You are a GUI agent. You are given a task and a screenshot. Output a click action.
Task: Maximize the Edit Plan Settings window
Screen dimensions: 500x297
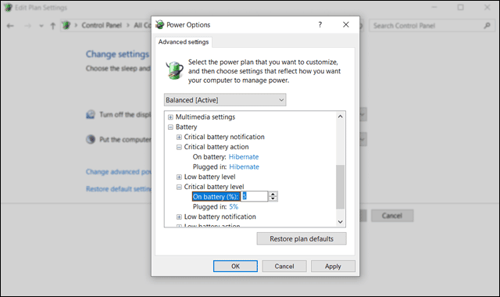point(460,7)
